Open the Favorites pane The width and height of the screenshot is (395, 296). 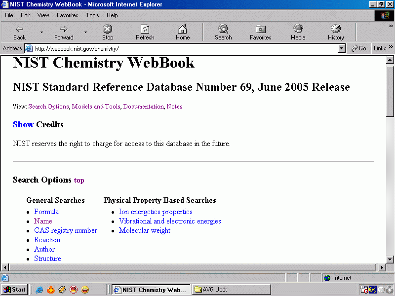tap(261, 32)
